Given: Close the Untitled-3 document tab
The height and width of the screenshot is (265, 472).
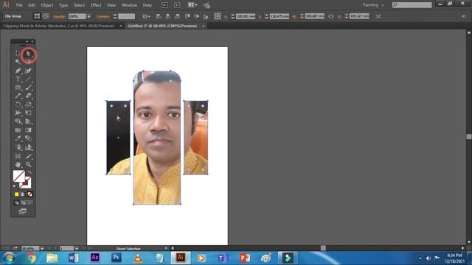Looking at the screenshot, I should [204, 26].
